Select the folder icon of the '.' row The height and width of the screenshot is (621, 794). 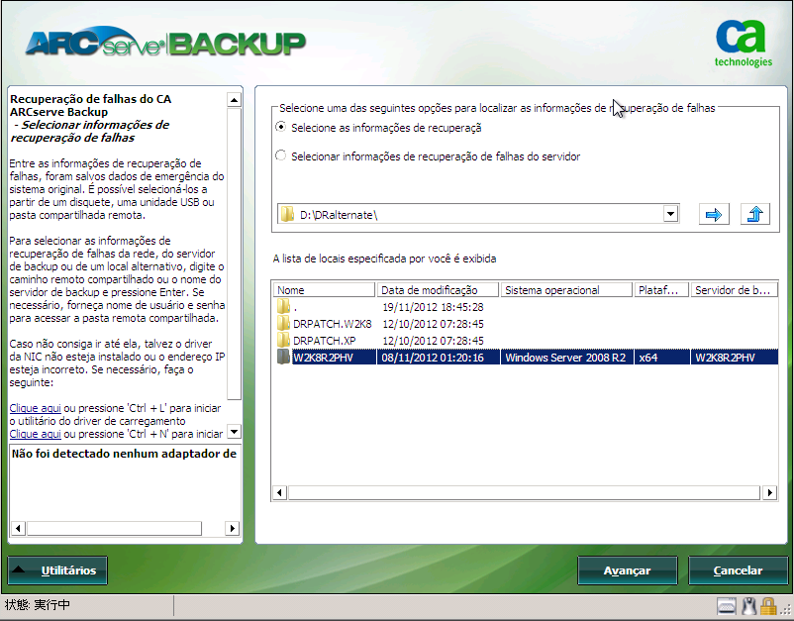pos(283,306)
